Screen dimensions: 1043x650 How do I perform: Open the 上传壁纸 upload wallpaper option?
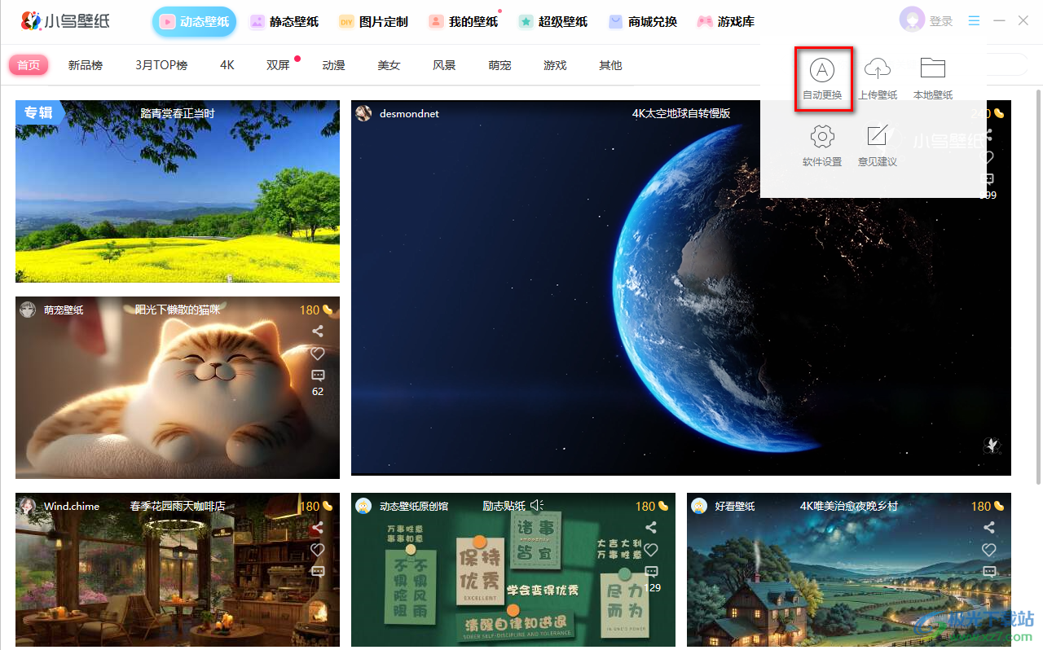click(878, 79)
